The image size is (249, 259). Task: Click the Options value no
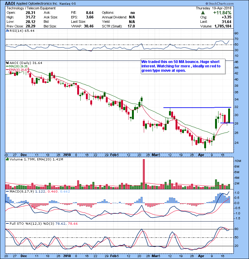tap(133, 13)
